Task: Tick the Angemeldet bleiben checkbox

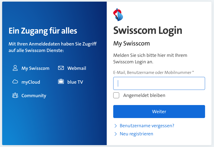Action: coord(116,95)
